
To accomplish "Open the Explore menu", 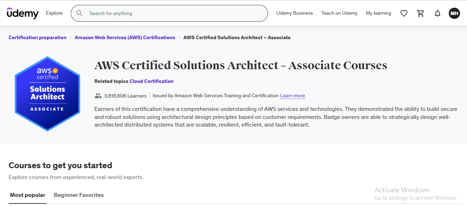I will pyautogui.click(x=54, y=13).
